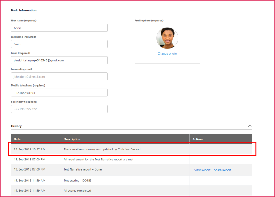The height and width of the screenshot is (197, 275).
Task: Select the Email input field
Action: (59, 60)
